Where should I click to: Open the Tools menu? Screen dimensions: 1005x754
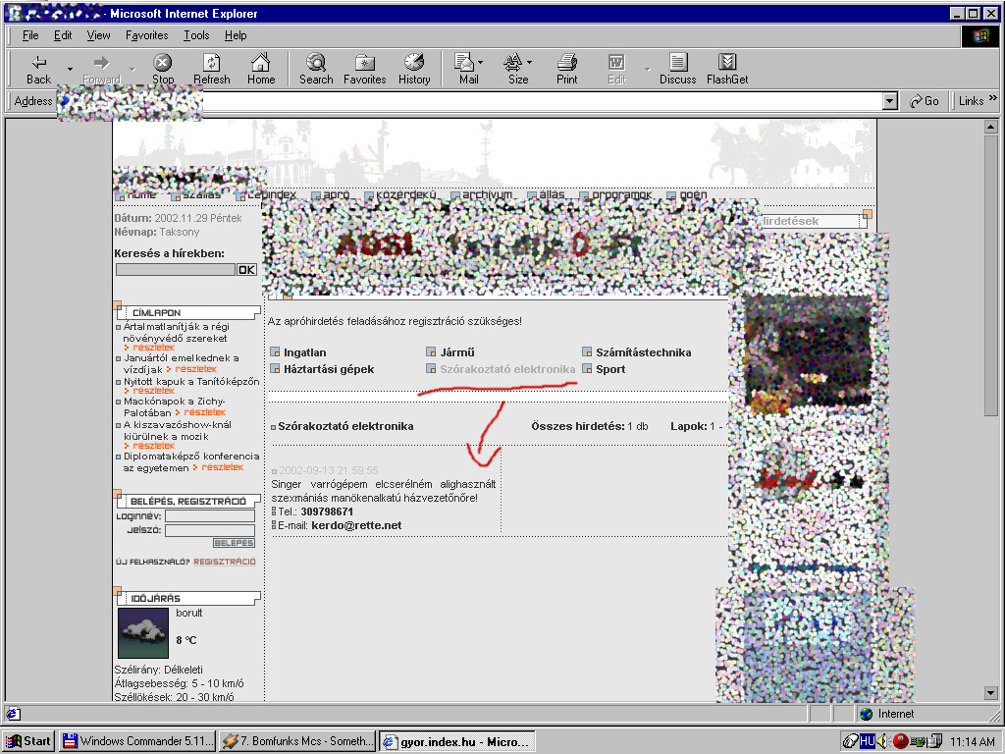pos(196,35)
